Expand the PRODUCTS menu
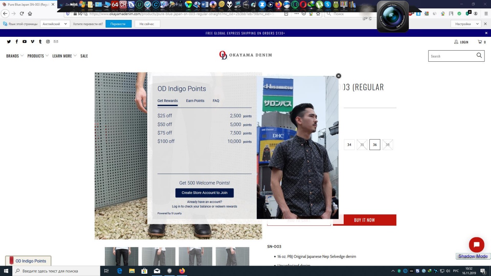 tap(38, 56)
